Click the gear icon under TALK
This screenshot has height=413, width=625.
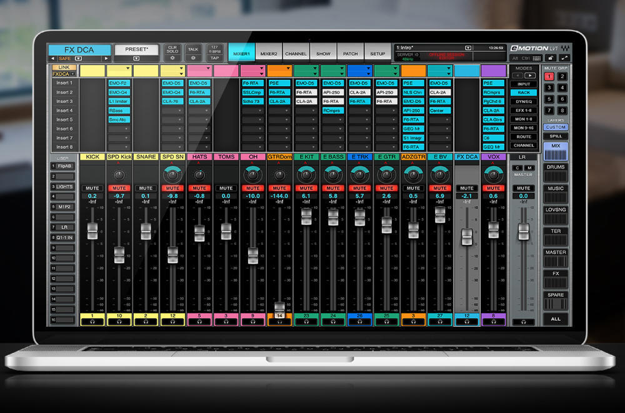tap(193, 57)
